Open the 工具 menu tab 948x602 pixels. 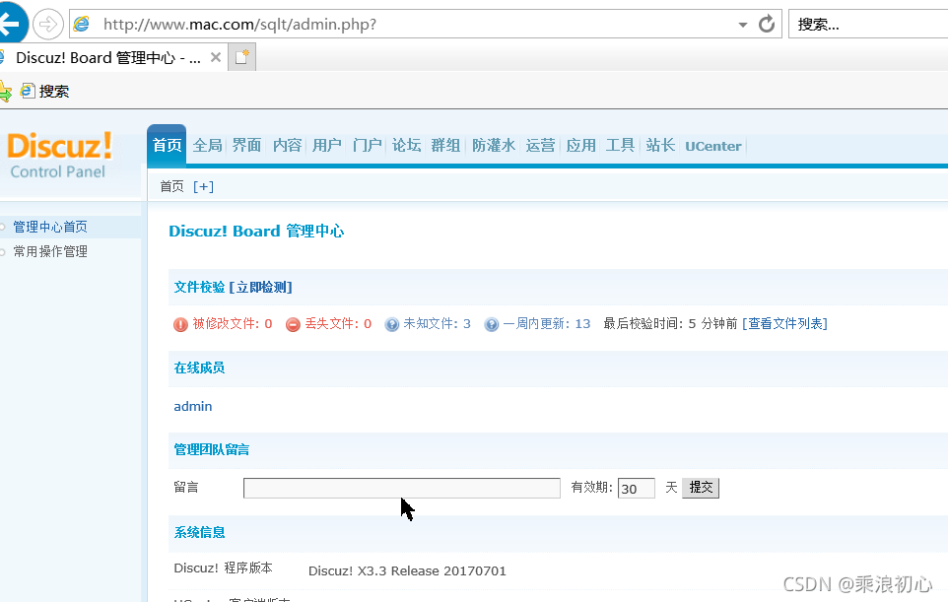point(620,145)
